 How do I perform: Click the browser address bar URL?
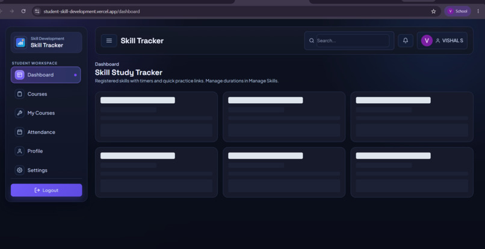[x=91, y=11]
